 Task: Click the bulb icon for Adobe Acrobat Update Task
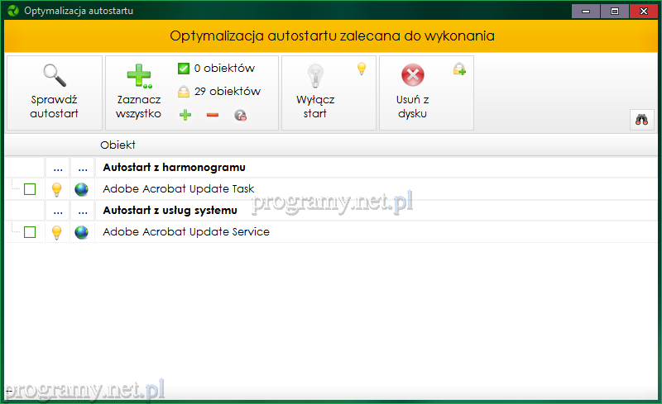56,189
